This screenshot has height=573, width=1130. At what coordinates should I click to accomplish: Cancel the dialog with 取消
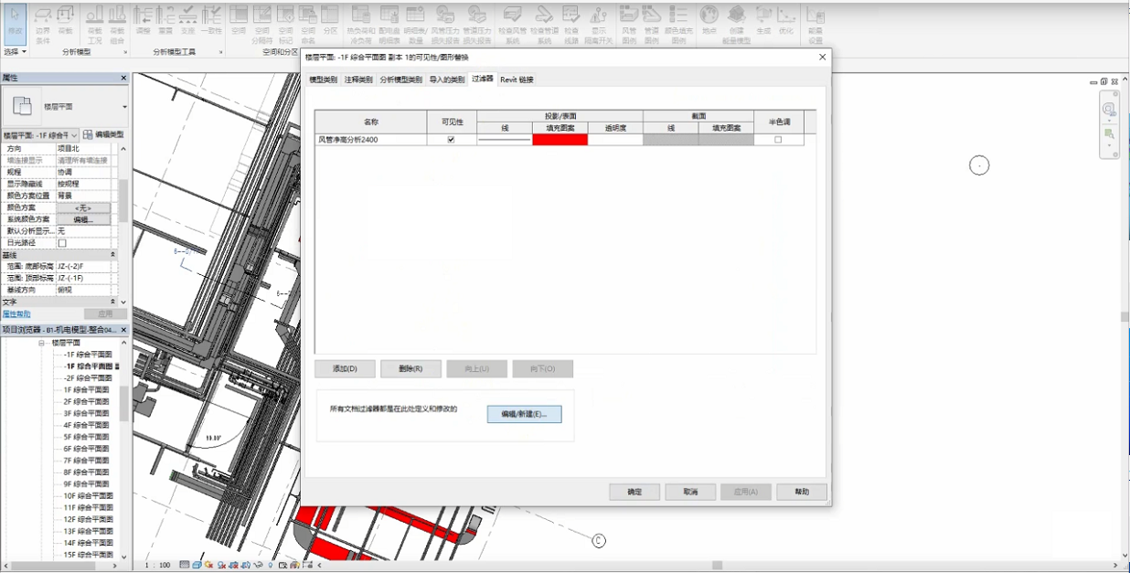click(690, 492)
